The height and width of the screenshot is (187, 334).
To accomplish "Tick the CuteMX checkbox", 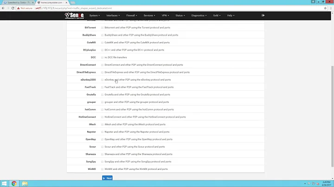I will tap(102, 43).
